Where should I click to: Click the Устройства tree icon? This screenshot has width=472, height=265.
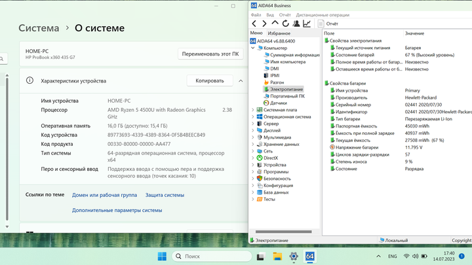[x=260, y=165]
